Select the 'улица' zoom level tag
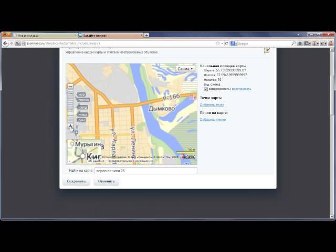Viewport: 336px width, 252px height. [82, 114]
